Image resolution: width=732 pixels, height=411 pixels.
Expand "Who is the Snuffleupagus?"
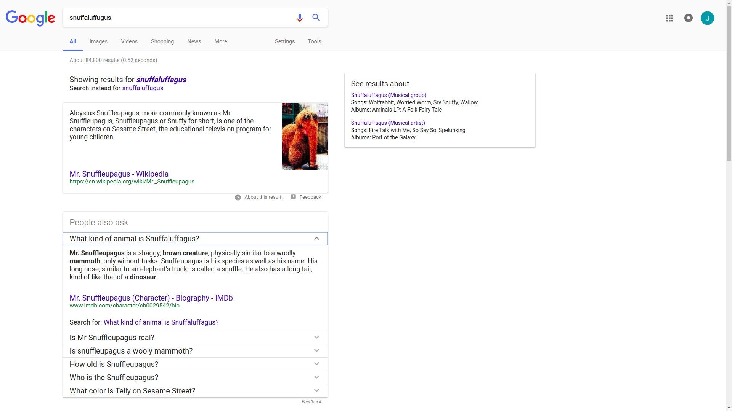pyautogui.click(x=195, y=378)
